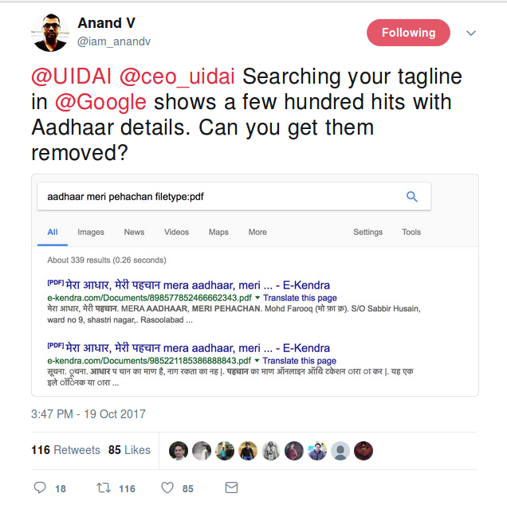This screenshot has width=507, height=513.
Task: Click the last liker's avatar
Action: [364, 450]
